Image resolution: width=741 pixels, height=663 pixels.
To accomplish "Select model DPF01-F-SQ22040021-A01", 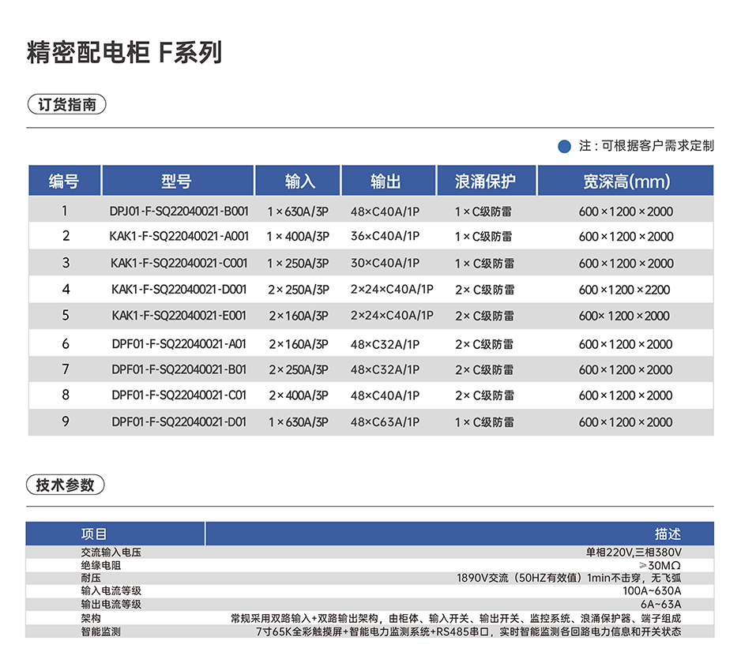I will (179, 344).
